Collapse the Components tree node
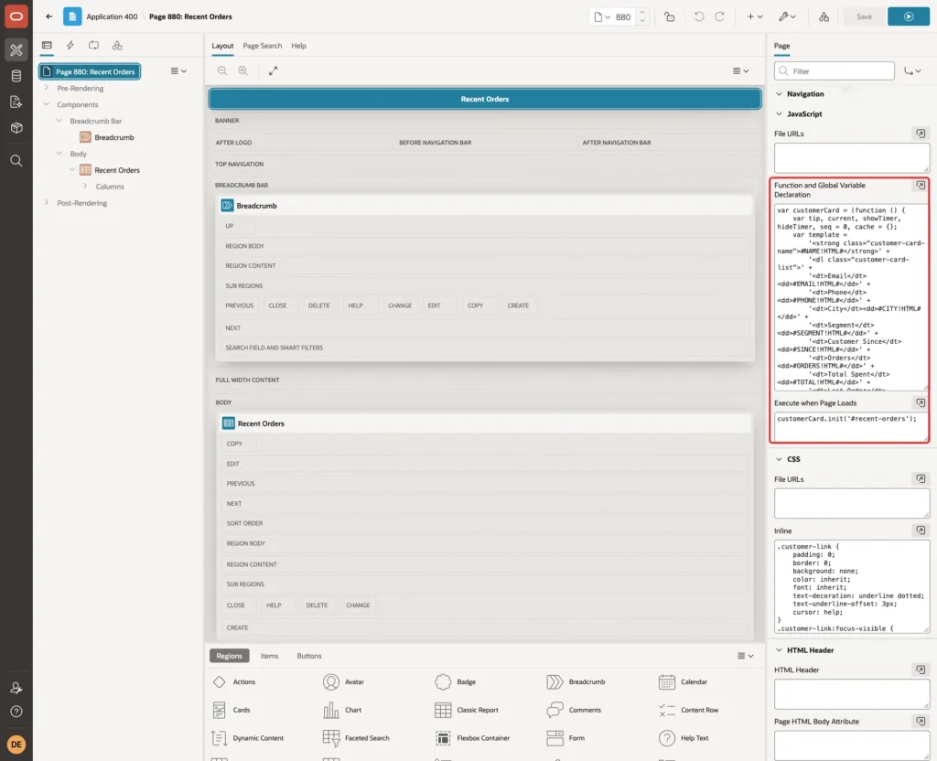 [46, 104]
